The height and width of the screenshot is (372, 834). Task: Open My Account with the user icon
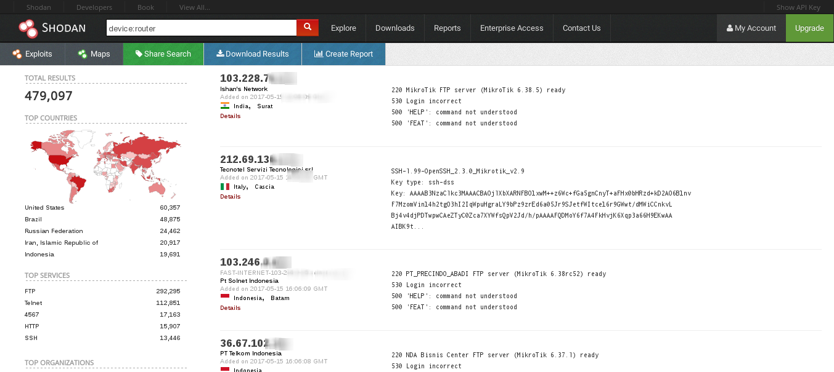751,28
